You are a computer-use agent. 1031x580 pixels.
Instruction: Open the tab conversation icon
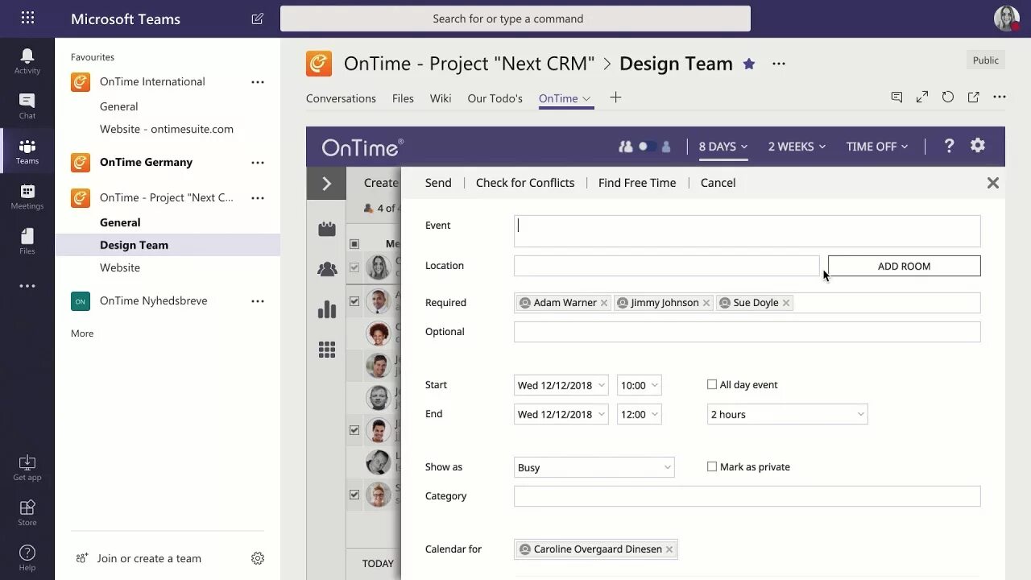[896, 97]
